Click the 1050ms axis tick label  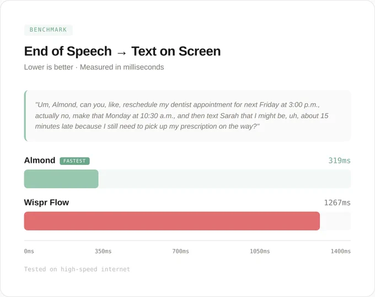click(x=260, y=251)
